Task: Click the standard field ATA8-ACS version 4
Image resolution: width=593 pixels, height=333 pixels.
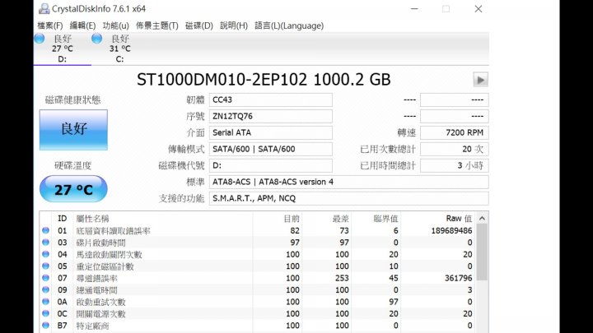Action: 348,182
